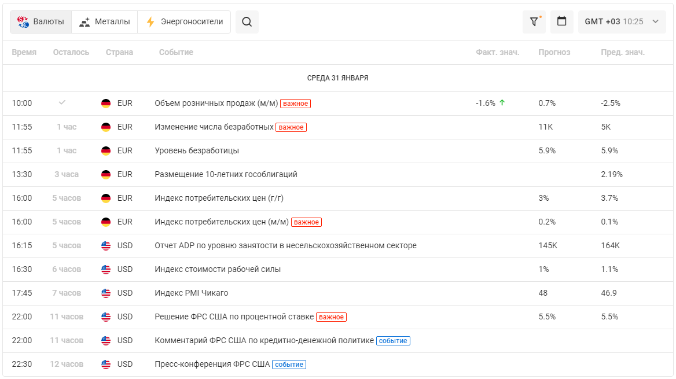Click the metals bars icon
The height and width of the screenshot is (379, 676).
84,22
